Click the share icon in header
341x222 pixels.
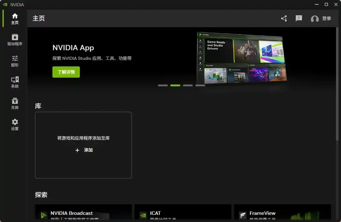click(x=284, y=19)
